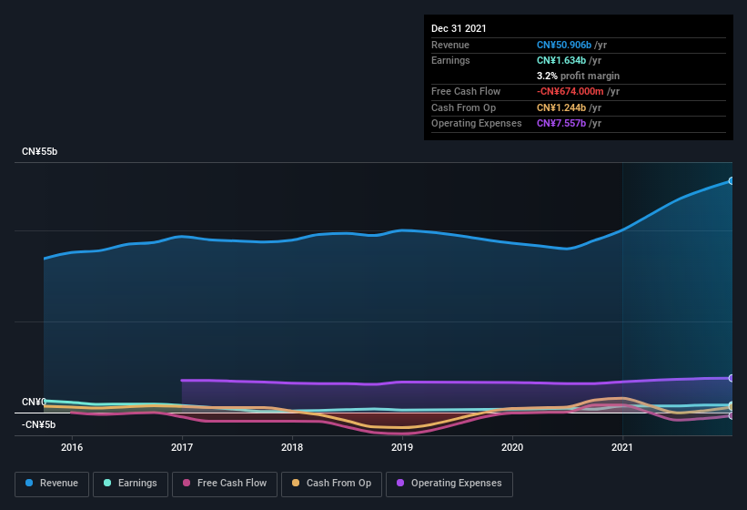Toggle the Operating Expenses legend button
Screen dimensions: 747x510
(449, 484)
